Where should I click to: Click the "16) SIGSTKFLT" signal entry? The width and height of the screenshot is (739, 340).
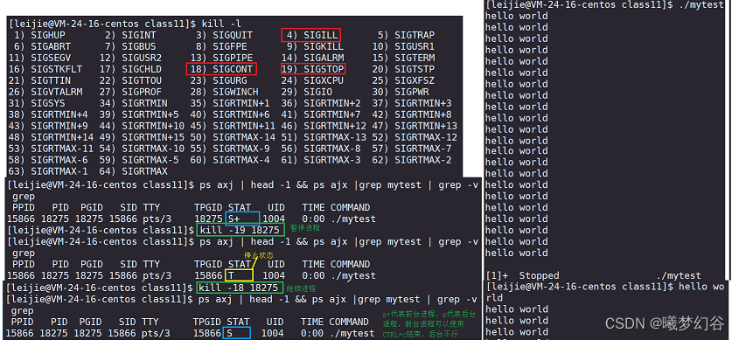(x=45, y=69)
